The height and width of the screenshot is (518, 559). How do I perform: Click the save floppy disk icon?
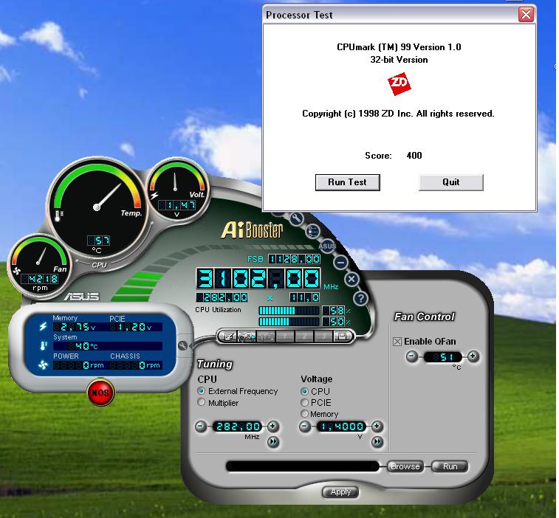tap(342, 336)
